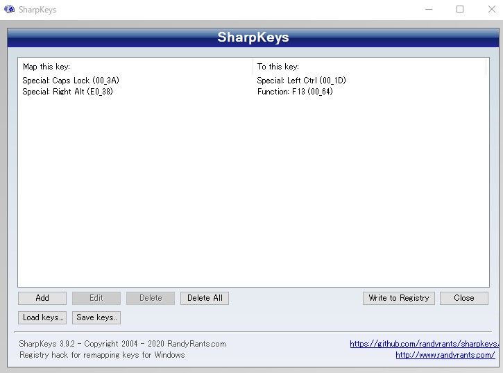Screen dimensions: 503x373
Task: Click the Add button
Action: 42,298
